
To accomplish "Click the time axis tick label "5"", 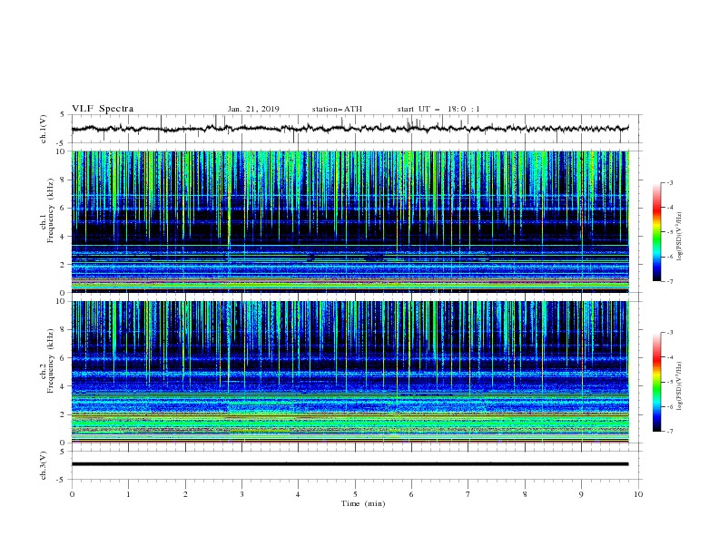I will (355, 494).
